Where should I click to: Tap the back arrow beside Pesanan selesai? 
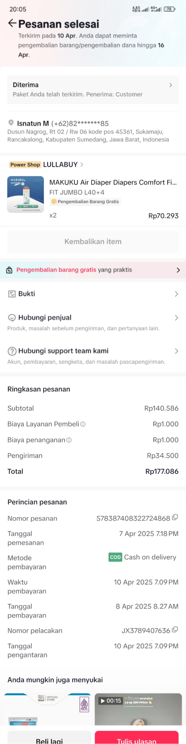click(x=12, y=23)
